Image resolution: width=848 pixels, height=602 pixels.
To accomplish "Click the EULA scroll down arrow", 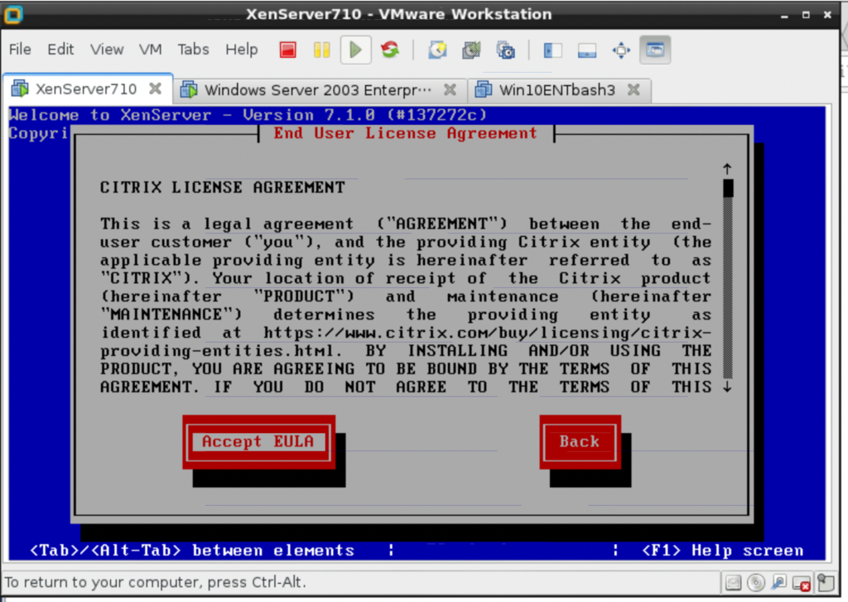I will coord(727,387).
